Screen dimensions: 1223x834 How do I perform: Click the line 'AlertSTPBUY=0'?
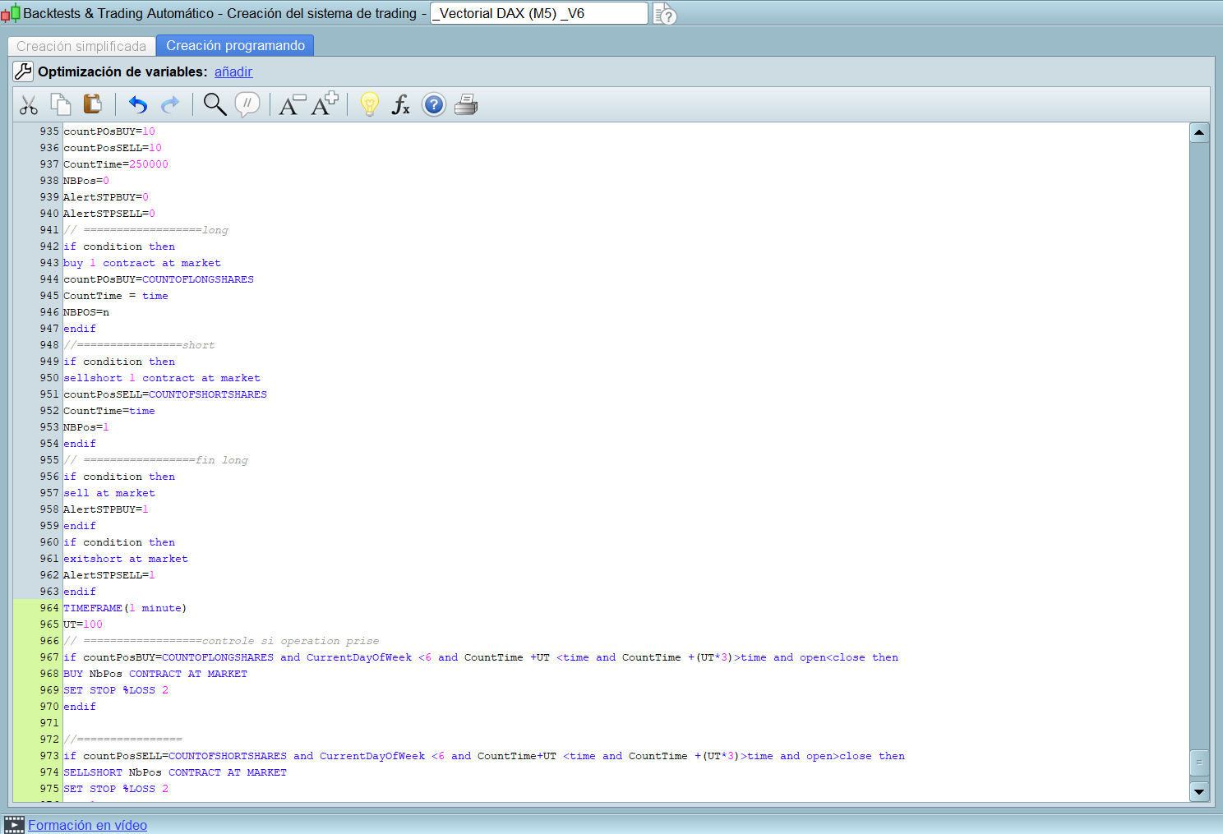pyautogui.click(x=106, y=197)
